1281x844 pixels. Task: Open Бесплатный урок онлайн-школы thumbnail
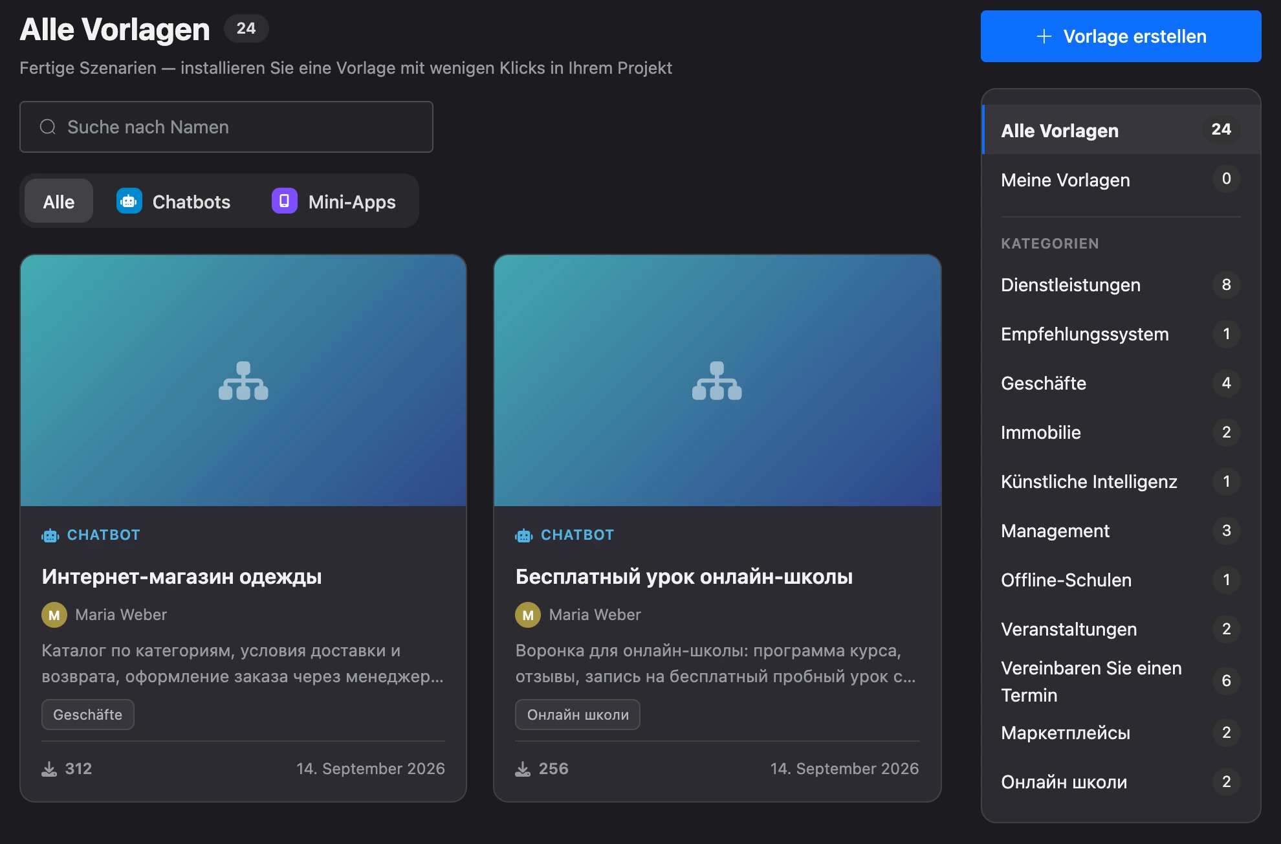click(717, 381)
